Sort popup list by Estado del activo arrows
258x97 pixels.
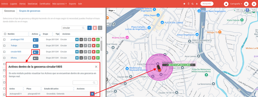point(74,89)
